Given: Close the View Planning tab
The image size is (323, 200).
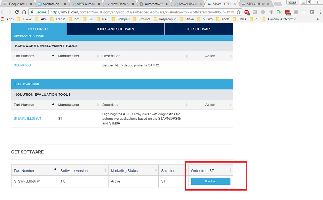Looking at the screenshot, I should [133, 4].
